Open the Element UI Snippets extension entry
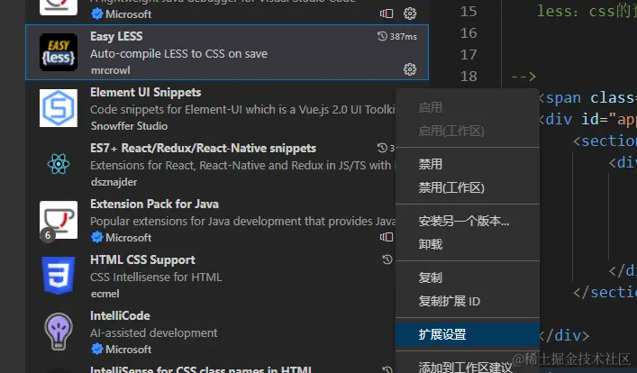This screenshot has width=637, height=373. [x=210, y=108]
